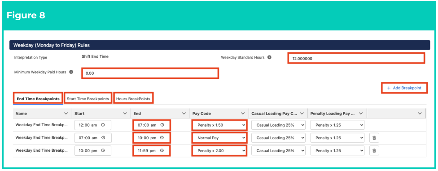Open Casual Loading Pay Code column menu

point(302,113)
